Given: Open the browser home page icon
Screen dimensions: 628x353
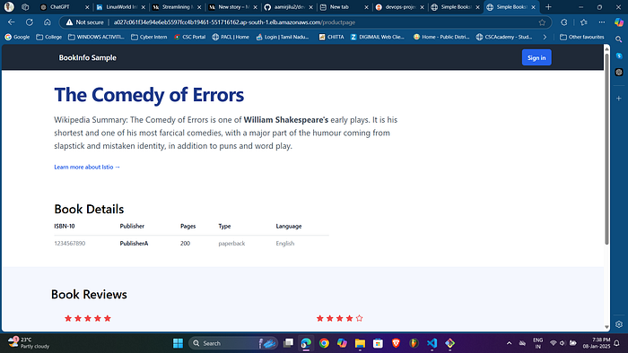Looking at the screenshot, I should coord(48,22).
